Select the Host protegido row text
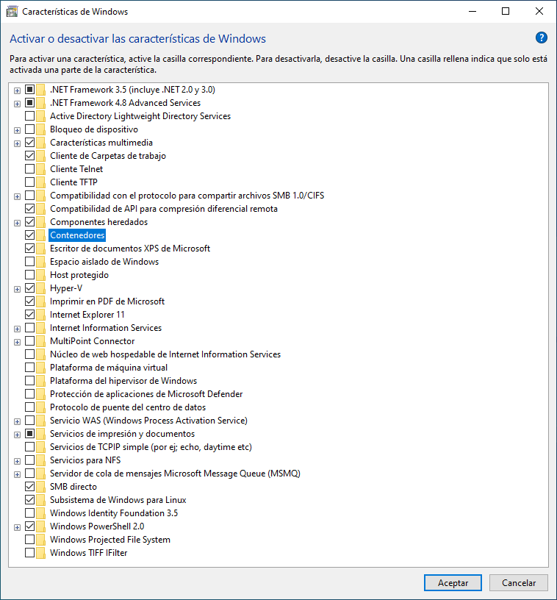The image size is (557, 600). 79,275
